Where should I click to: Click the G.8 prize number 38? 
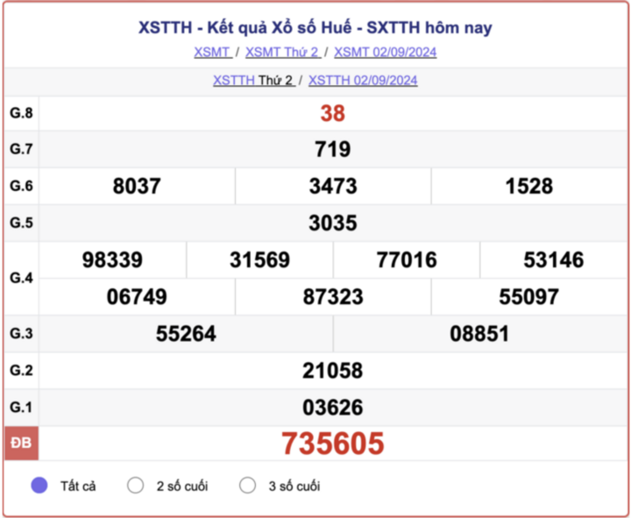coord(332,113)
